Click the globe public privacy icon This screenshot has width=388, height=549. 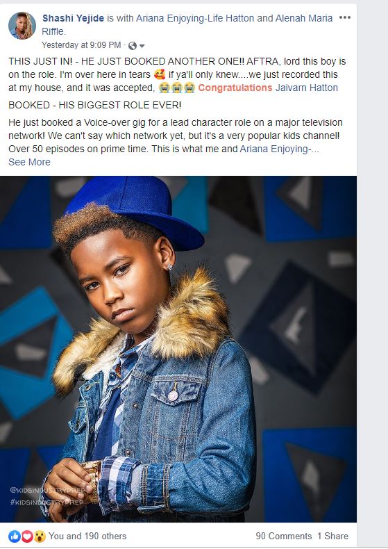133,45
